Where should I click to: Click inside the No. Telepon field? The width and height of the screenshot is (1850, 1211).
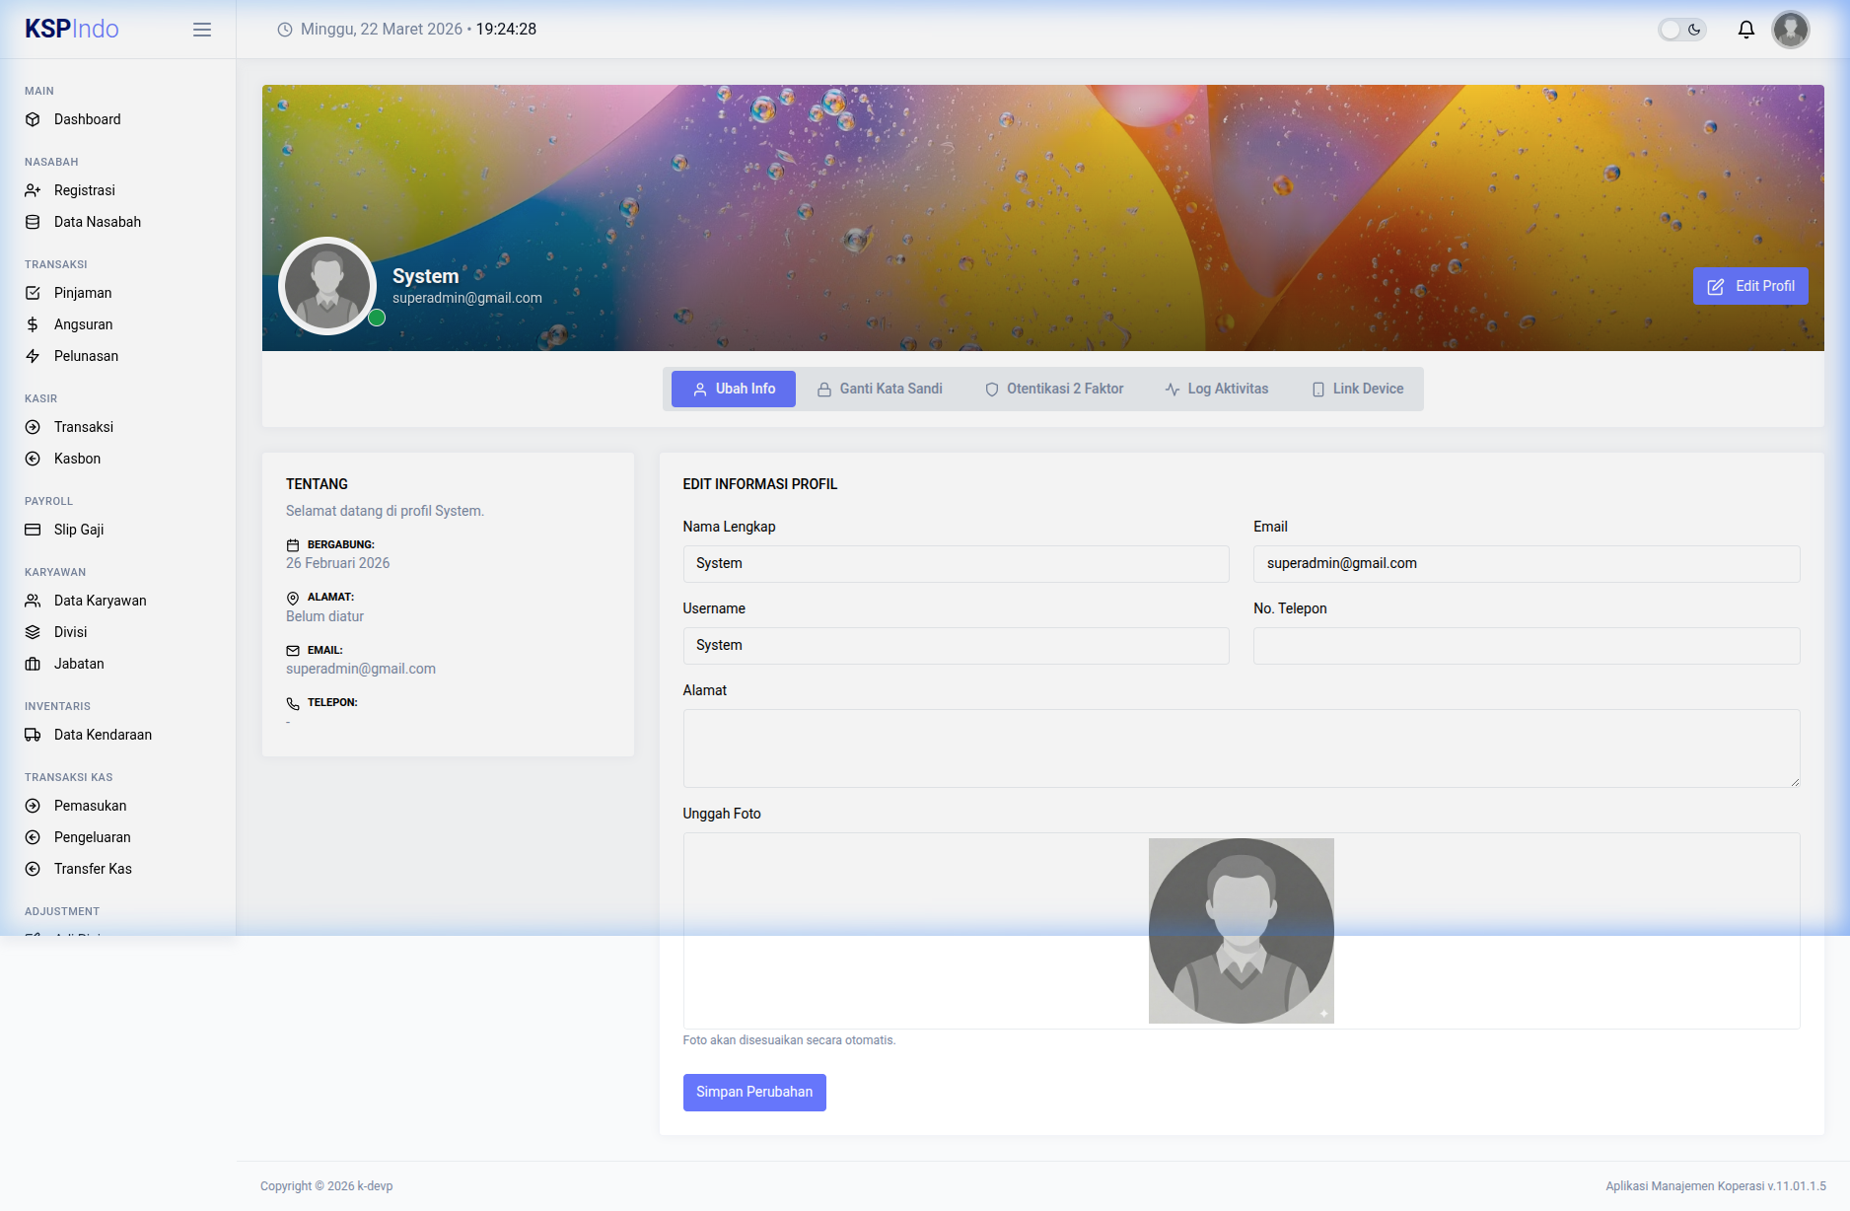[1526, 646]
